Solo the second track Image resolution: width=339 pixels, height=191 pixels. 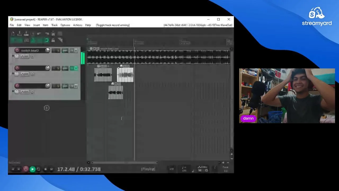[x=58, y=68]
